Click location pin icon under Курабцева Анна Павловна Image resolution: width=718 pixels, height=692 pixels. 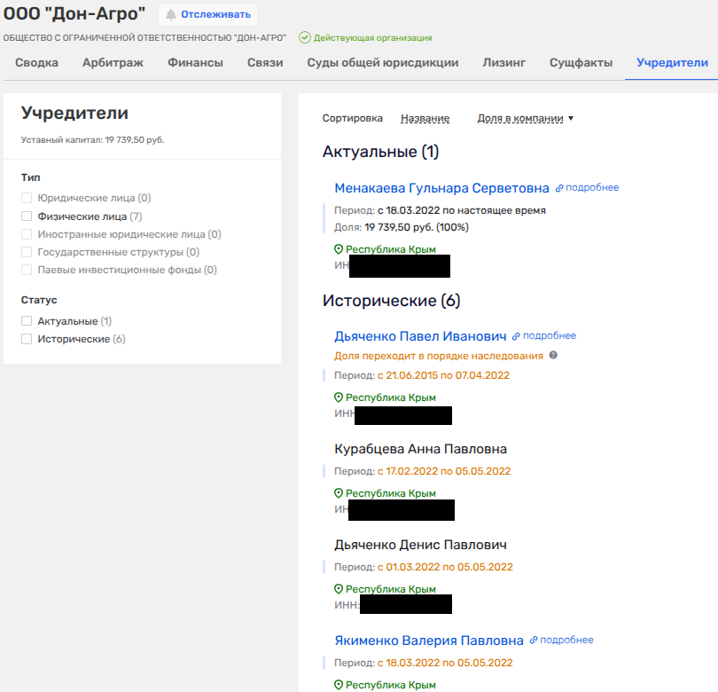339,492
